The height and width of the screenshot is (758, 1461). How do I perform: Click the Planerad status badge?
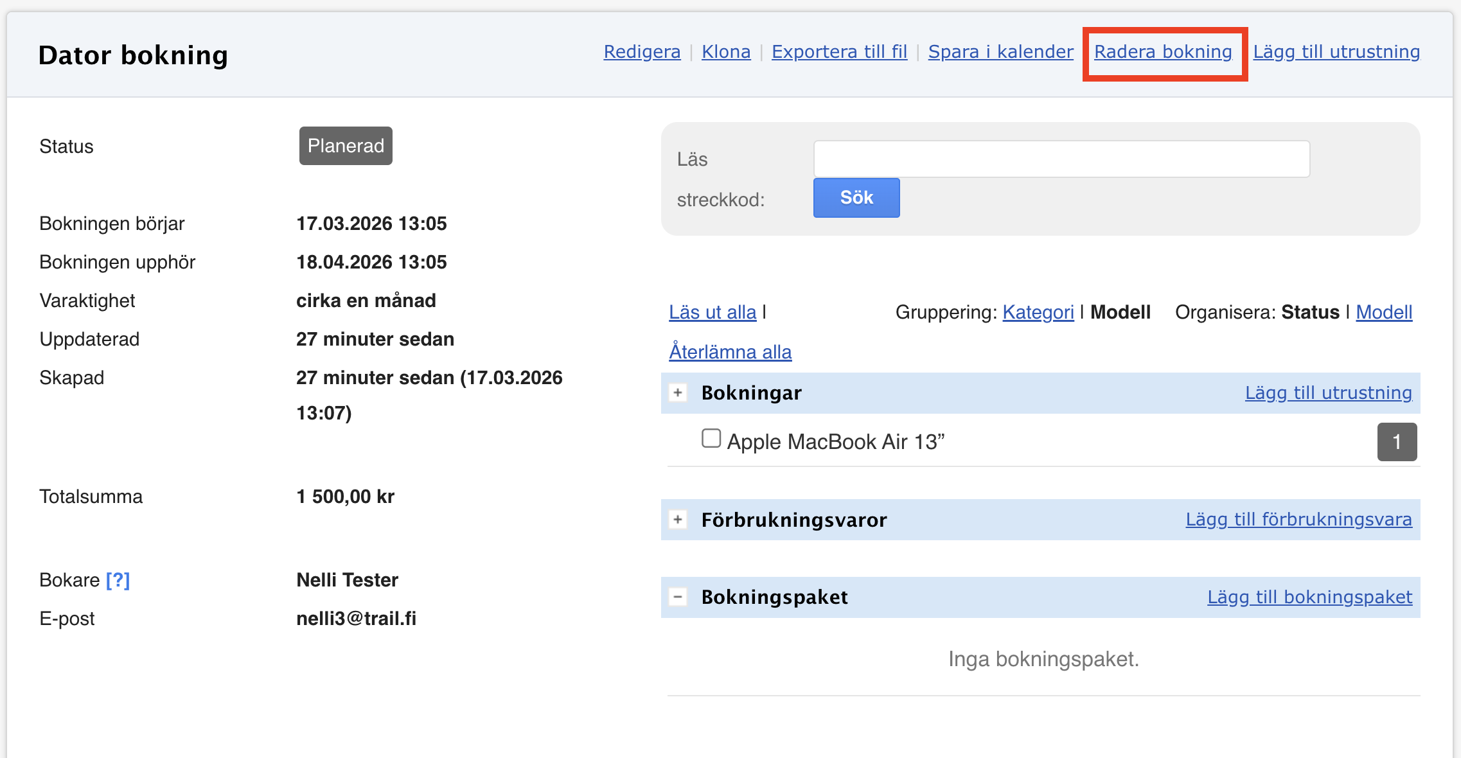click(346, 146)
